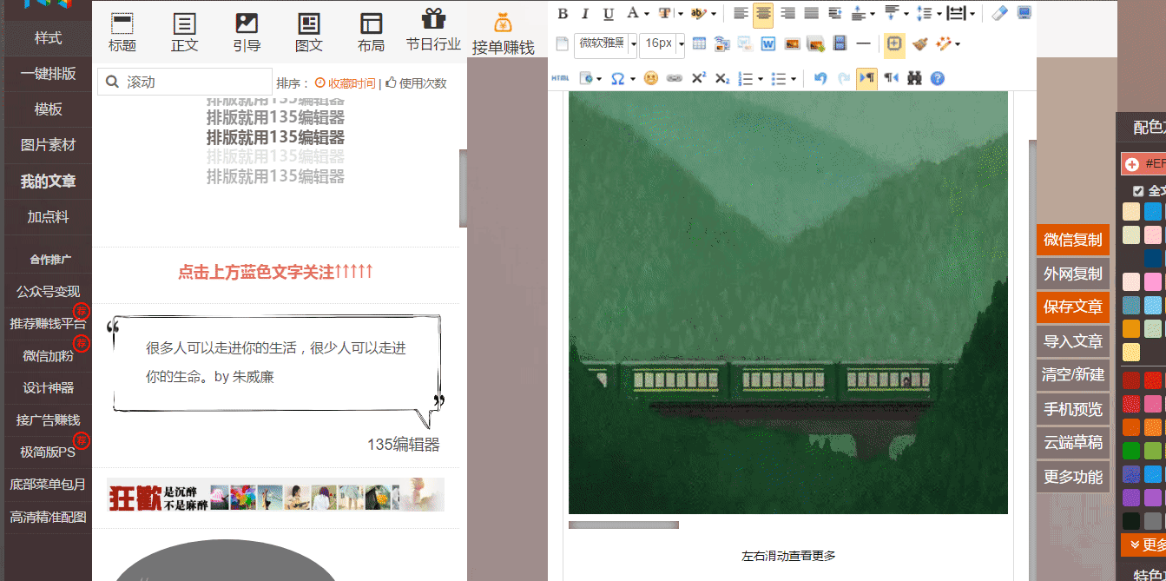The height and width of the screenshot is (581, 1166).
Task: Toggle the full-text color checkbox
Action: coord(1138,191)
